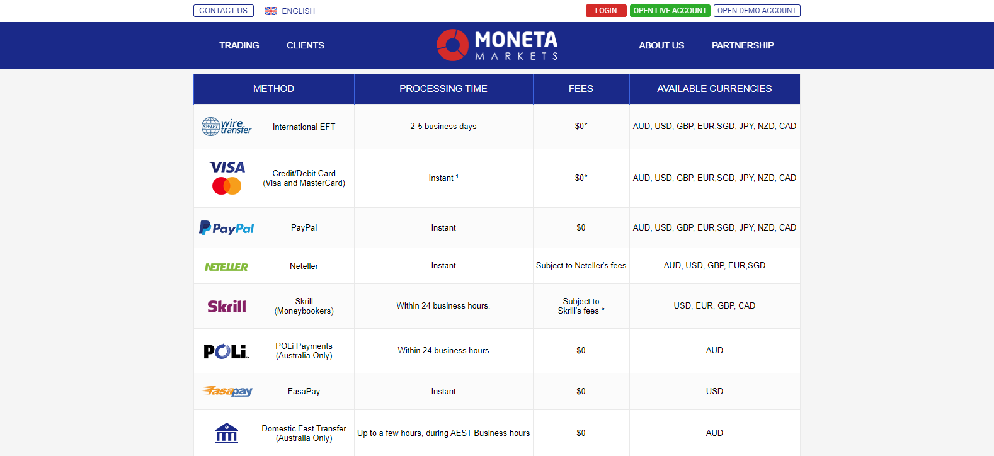The height and width of the screenshot is (456, 994).
Task: Click 'Within 24 business hours' in POLi row
Action: pos(443,351)
